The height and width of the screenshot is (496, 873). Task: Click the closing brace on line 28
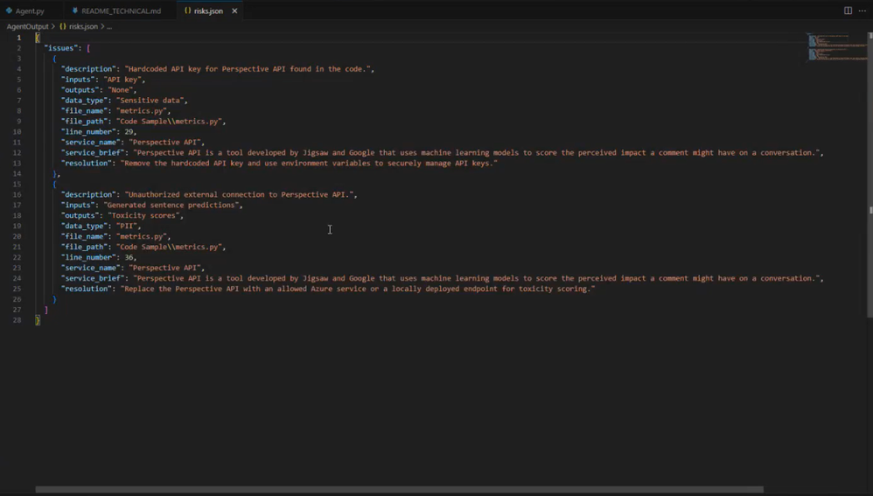tap(38, 320)
